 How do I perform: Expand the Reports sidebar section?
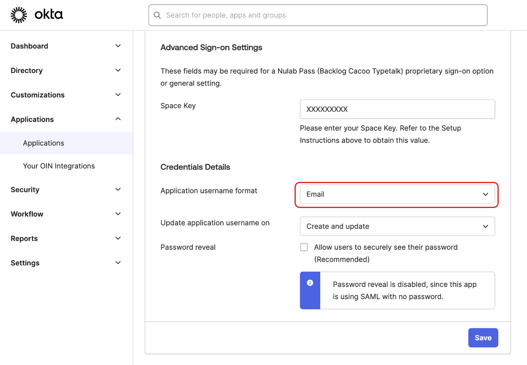(66, 239)
